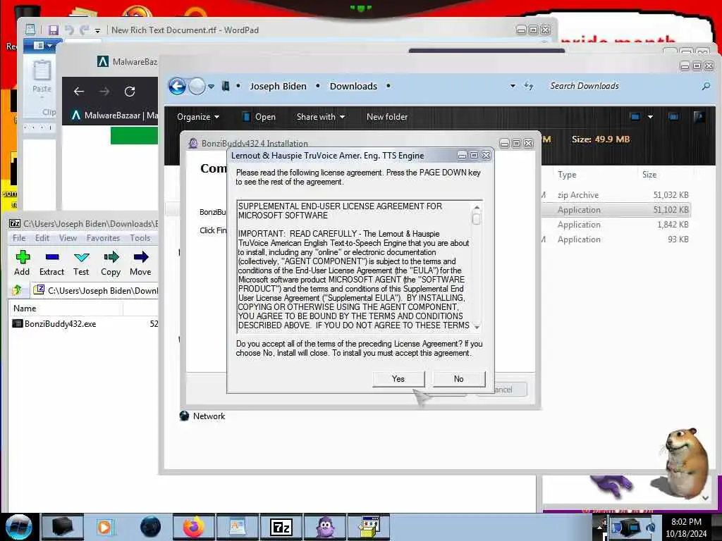Open the 7-Zip Tools menu

(x=140, y=238)
